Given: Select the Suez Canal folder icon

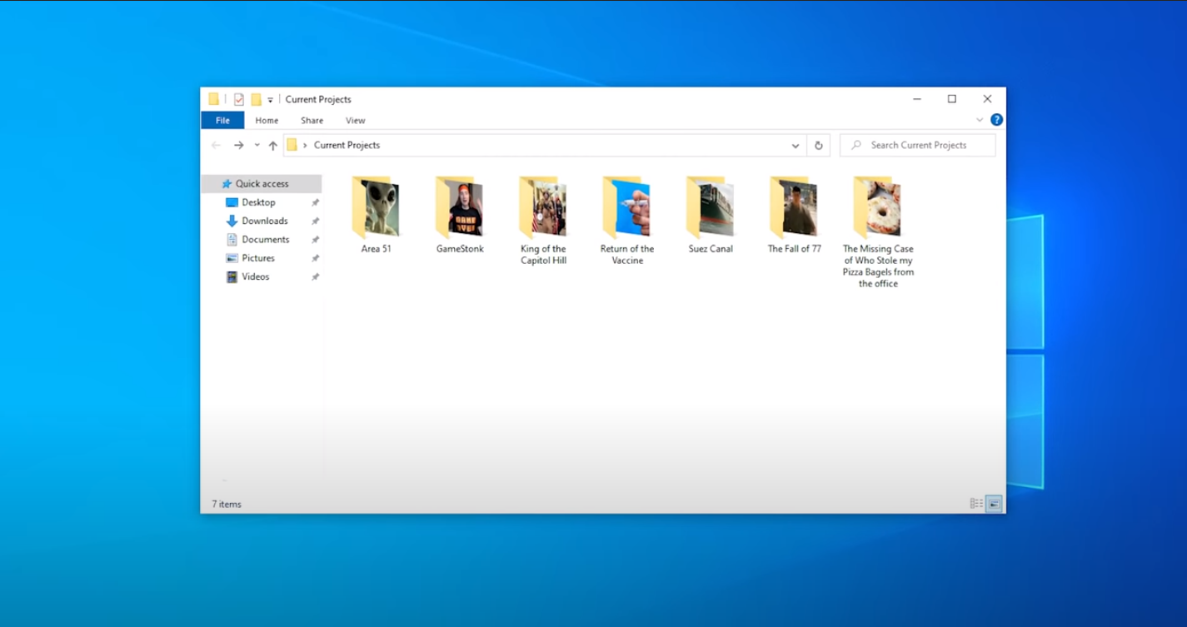Looking at the screenshot, I should pyautogui.click(x=711, y=207).
